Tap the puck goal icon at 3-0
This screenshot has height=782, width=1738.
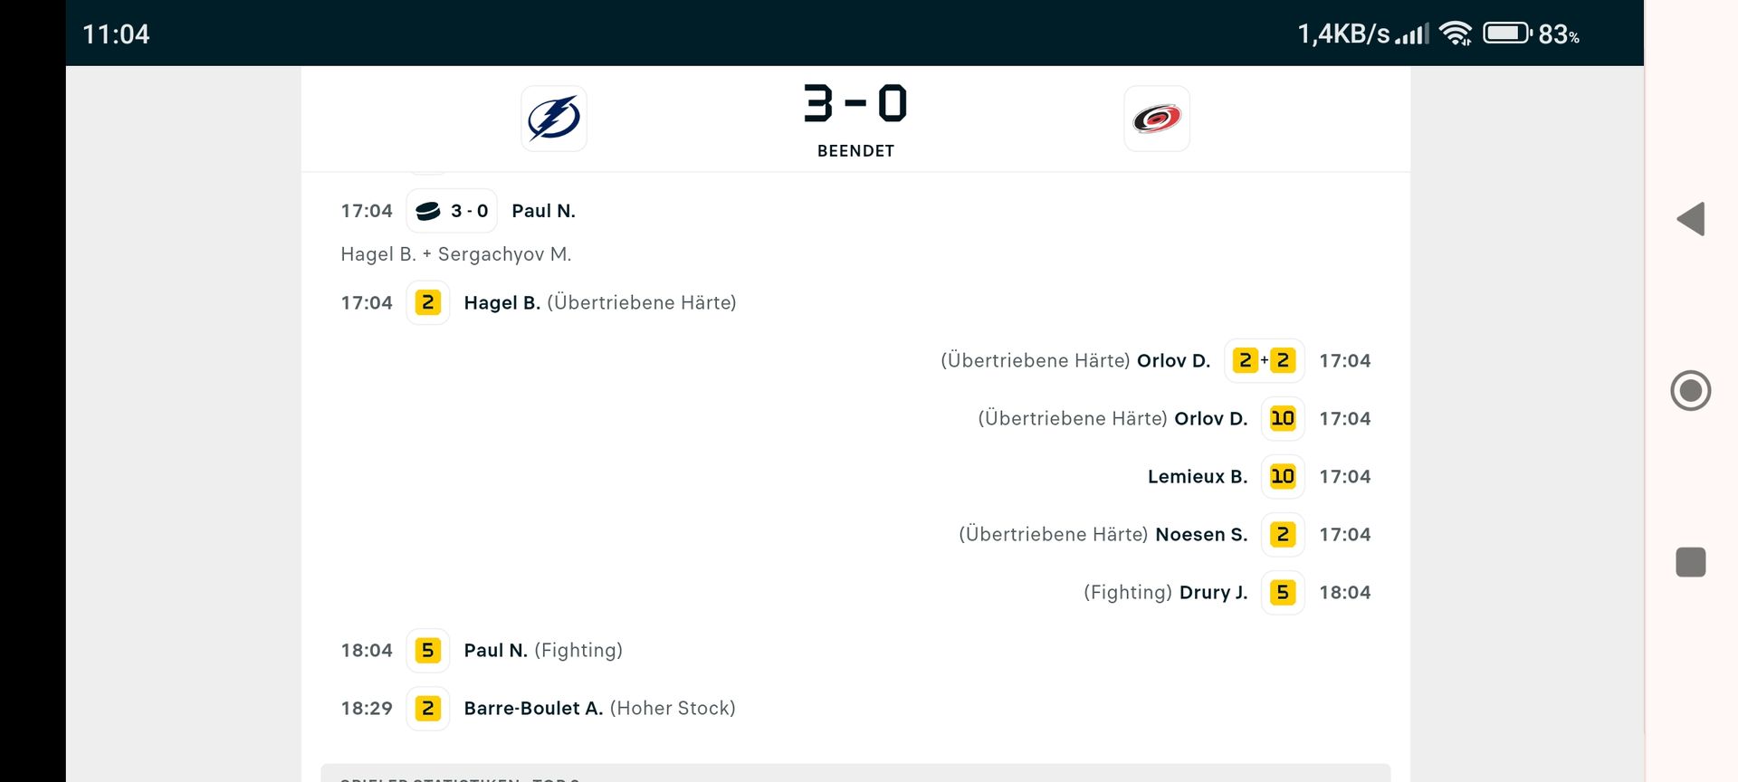click(428, 211)
